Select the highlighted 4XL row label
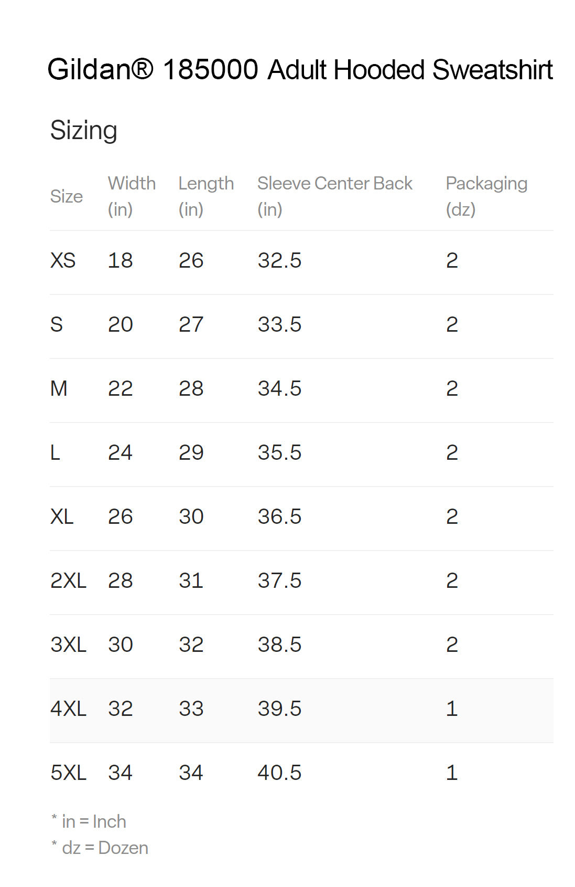 pyautogui.click(x=68, y=709)
